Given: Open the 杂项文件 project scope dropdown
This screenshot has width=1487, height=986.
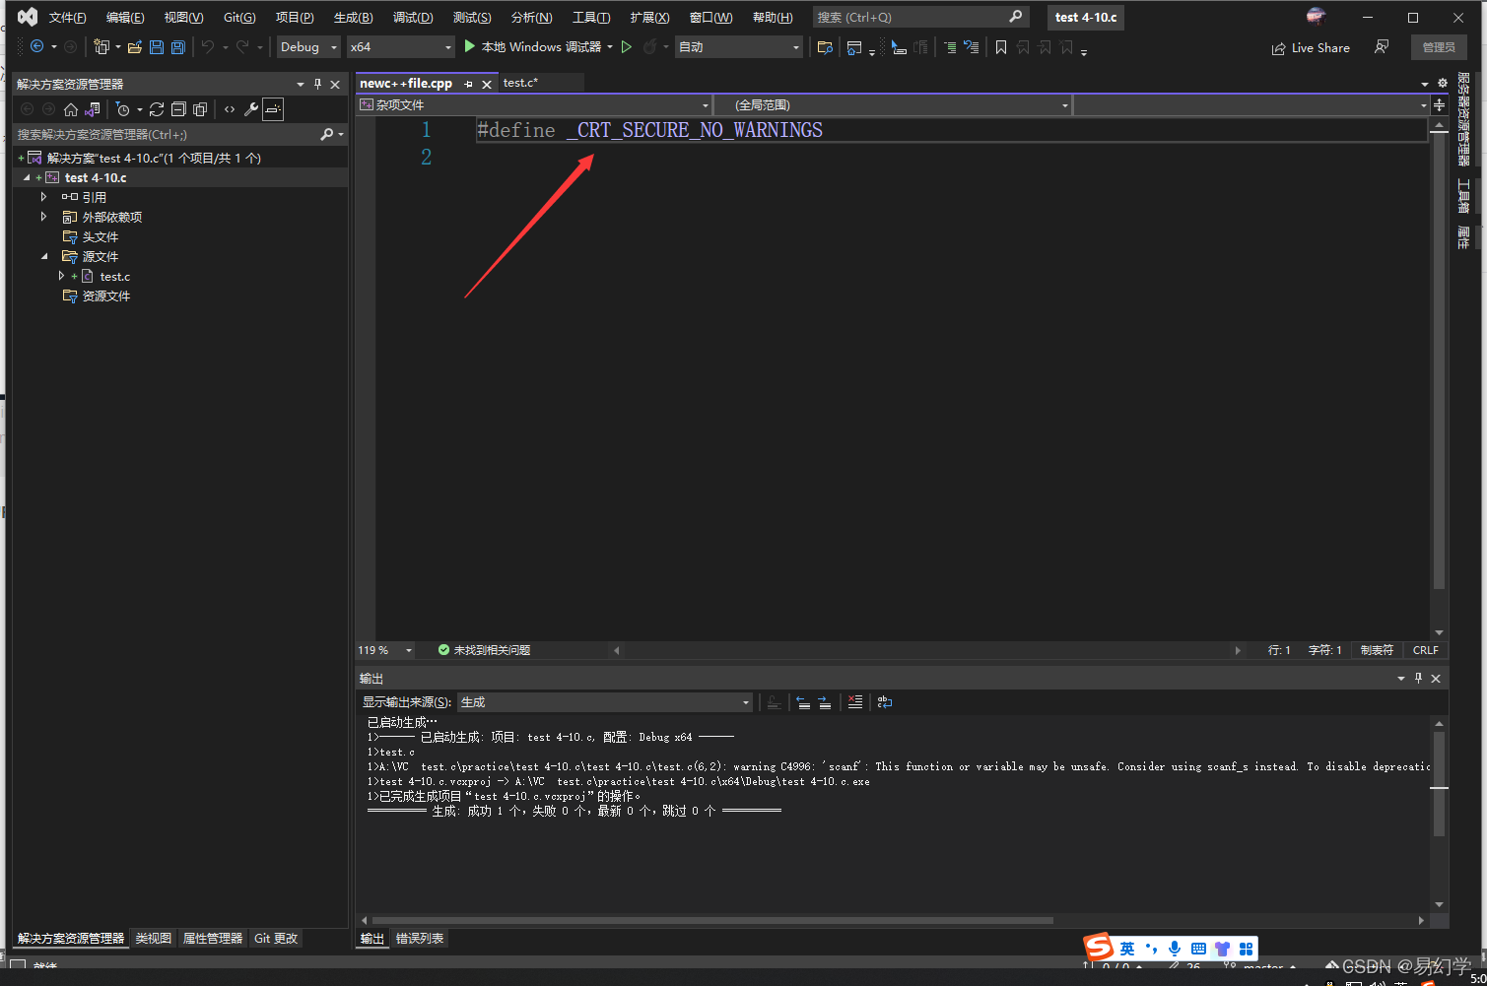Looking at the screenshot, I should [x=534, y=104].
